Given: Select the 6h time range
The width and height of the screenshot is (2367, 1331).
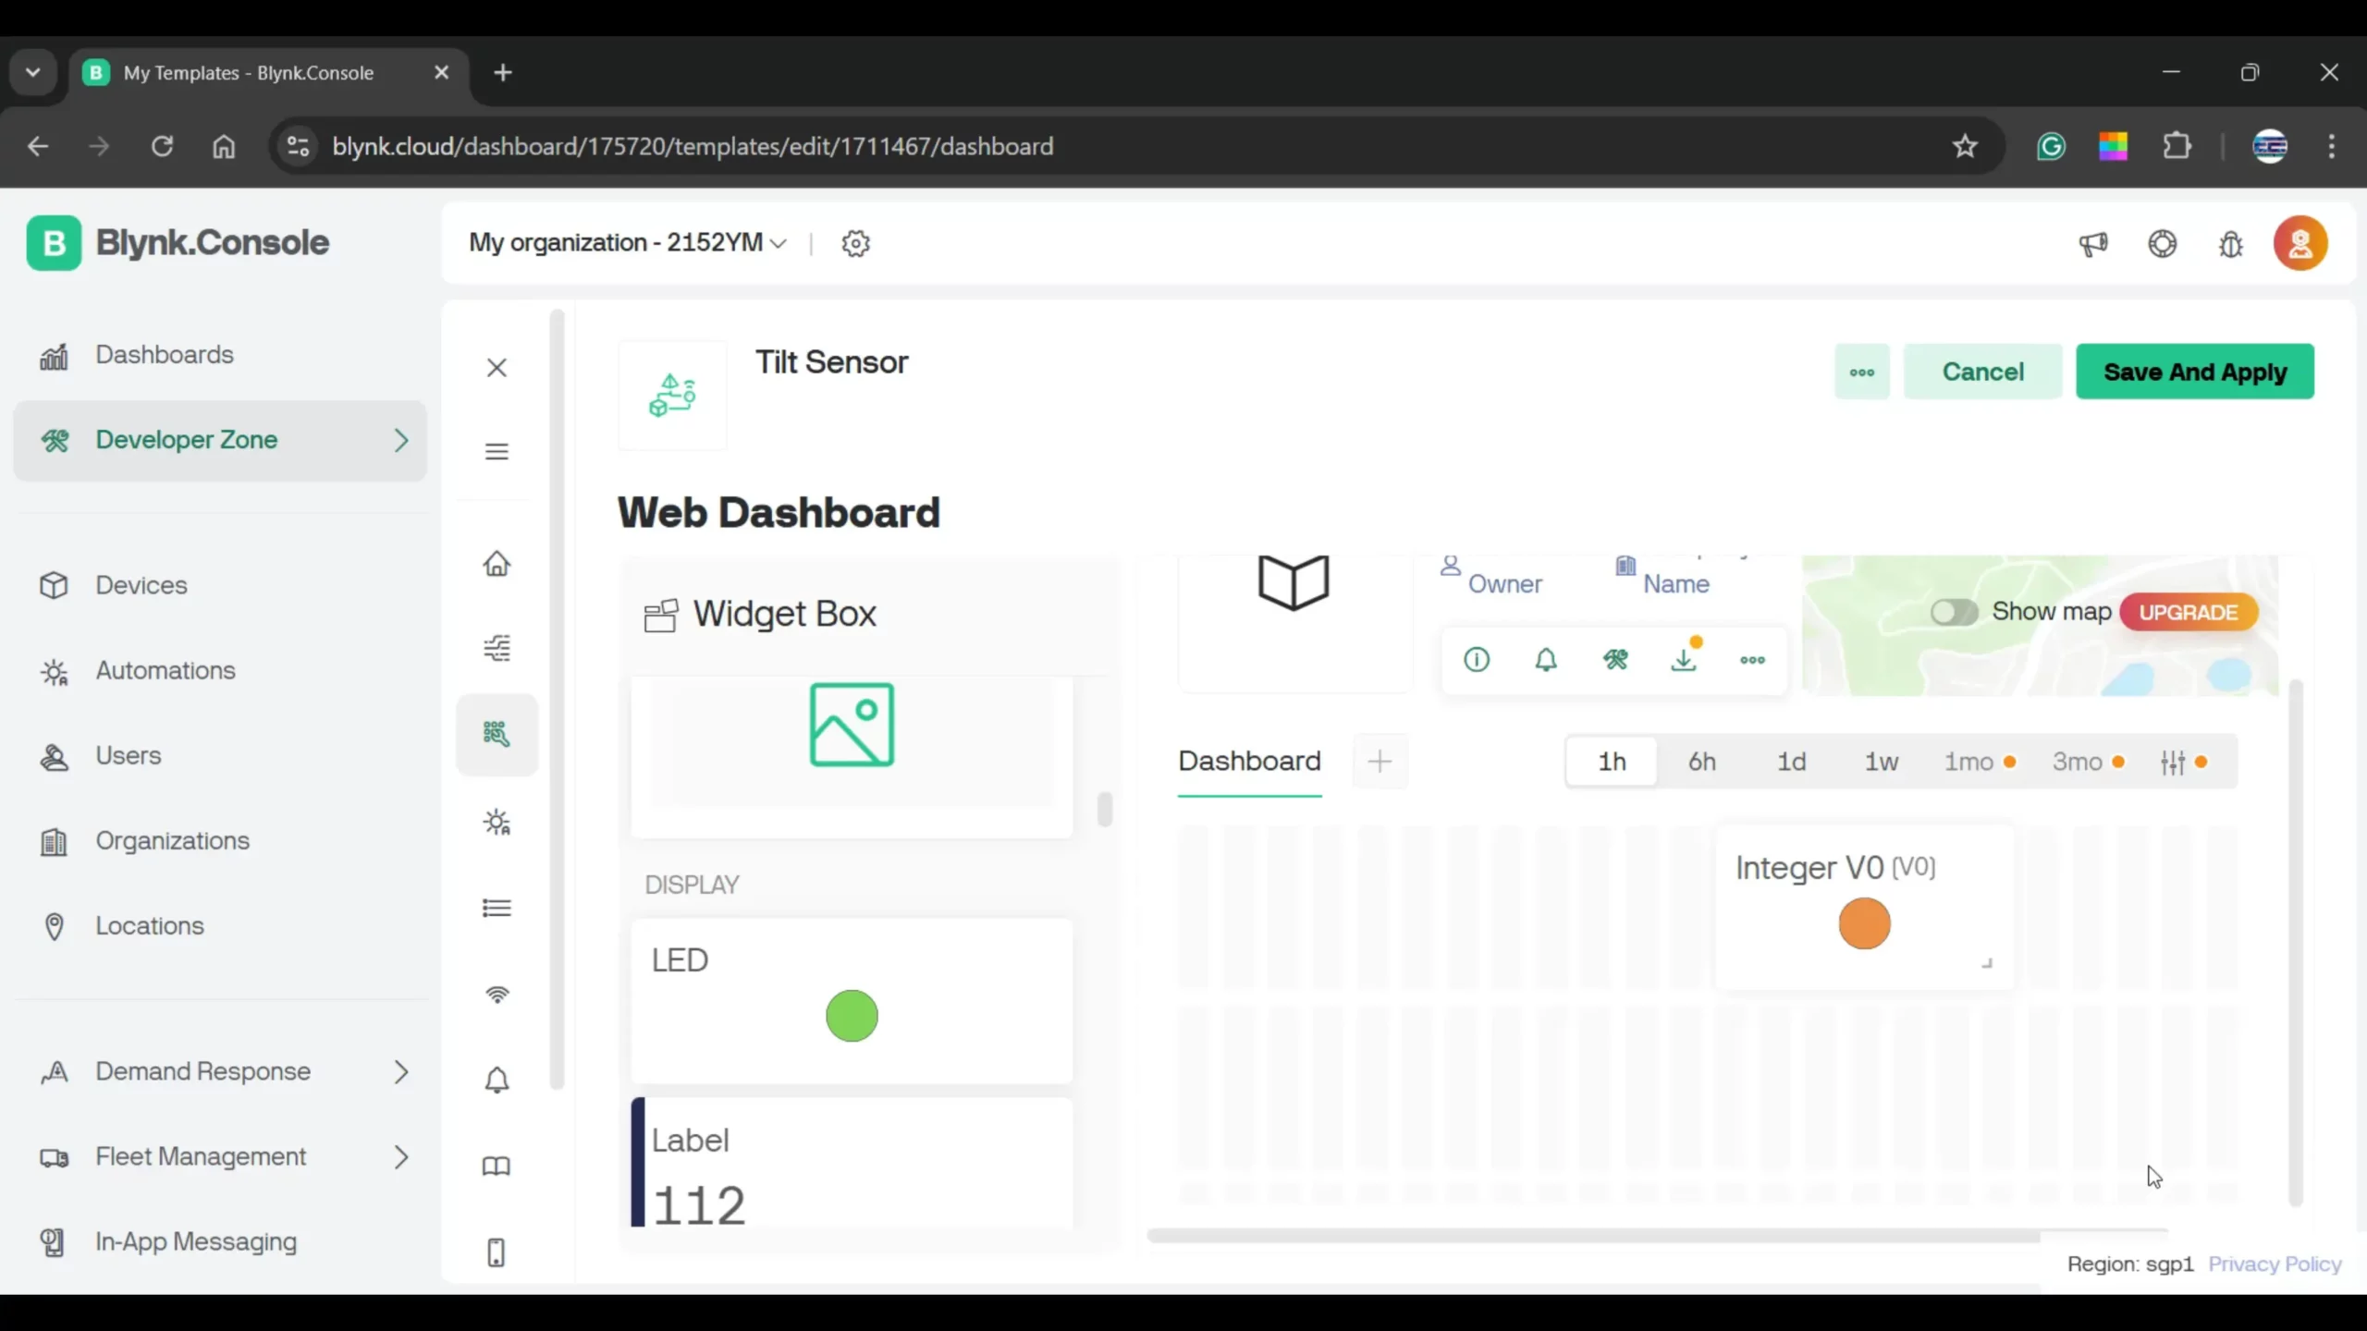Looking at the screenshot, I should pos(1701,762).
